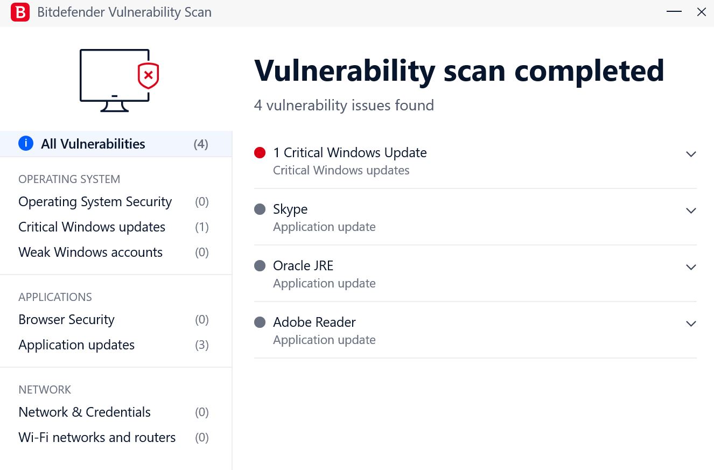Expand the Adobe Reader update chevron
The height and width of the screenshot is (470, 714).
tap(691, 324)
